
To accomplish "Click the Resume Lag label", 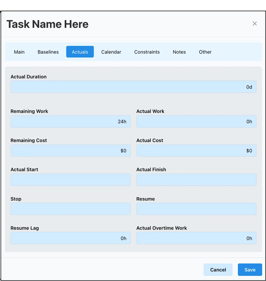I will [x=25, y=228].
